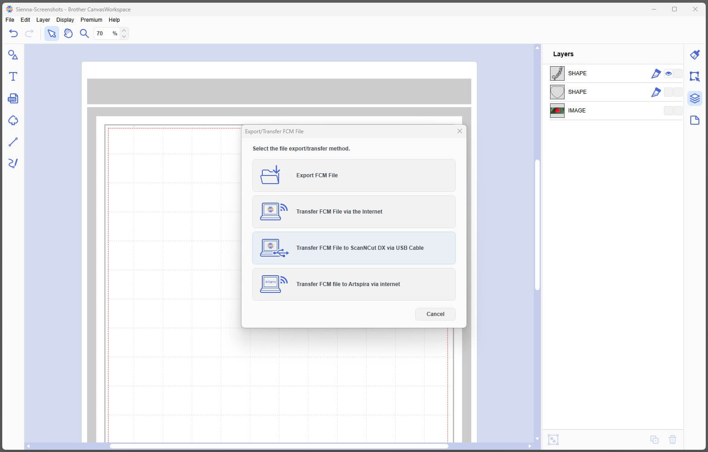
Task: Click the "IMAGE" layer name text
Action: (x=577, y=111)
